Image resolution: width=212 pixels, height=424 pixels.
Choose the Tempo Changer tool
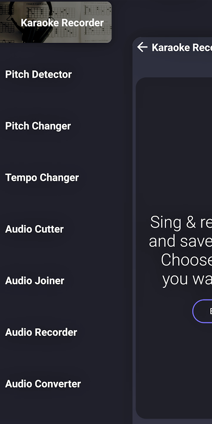click(x=42, y=178)
